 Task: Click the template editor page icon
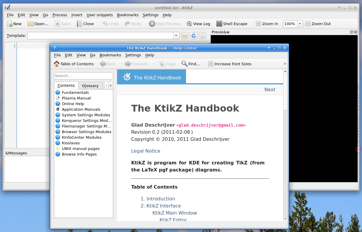[202, 36]
